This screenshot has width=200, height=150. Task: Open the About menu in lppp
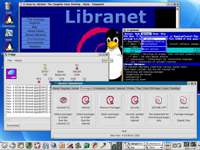18,60
